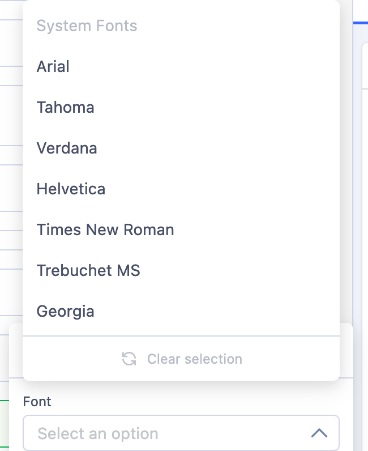Click the Font select box
Viewport: 368px width, 451px height.
[181, 433]
